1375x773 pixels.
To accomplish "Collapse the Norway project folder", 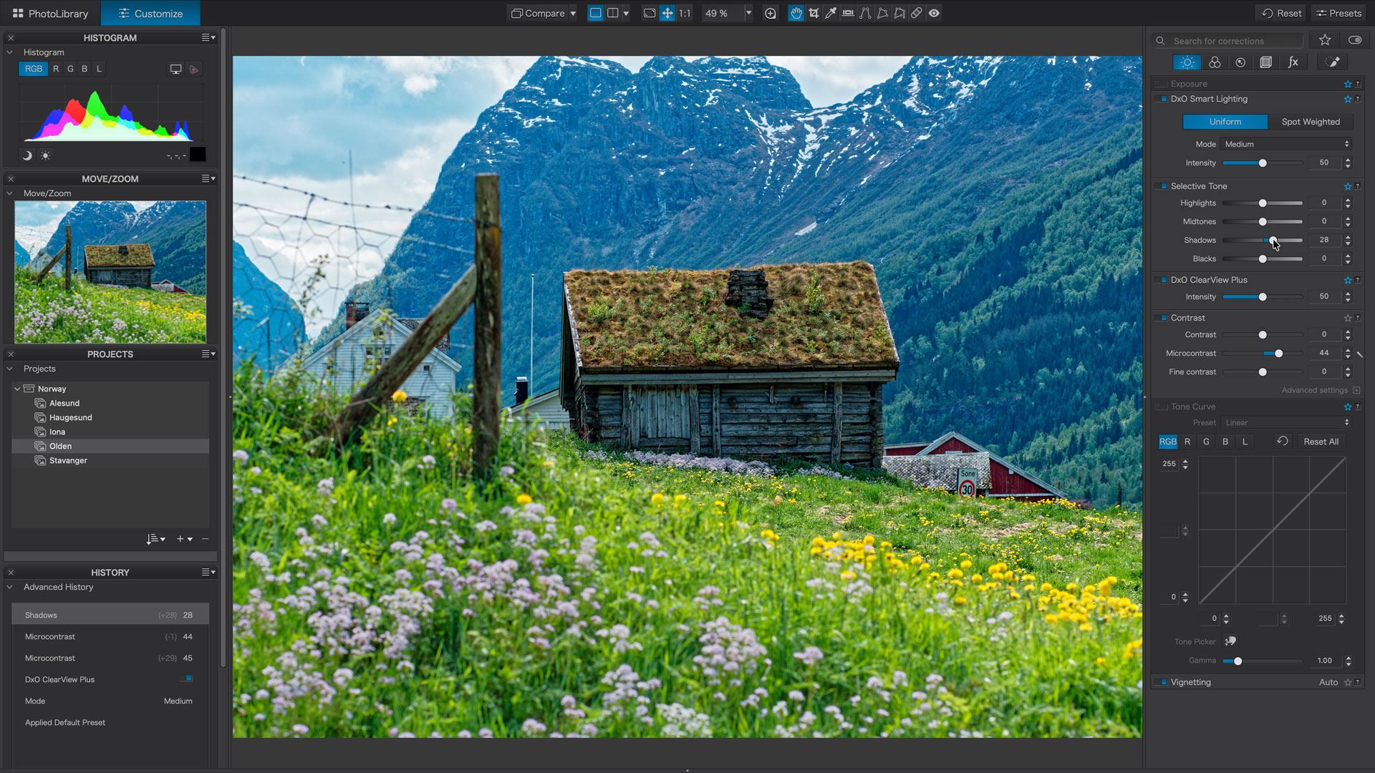I will coord(17,389).
